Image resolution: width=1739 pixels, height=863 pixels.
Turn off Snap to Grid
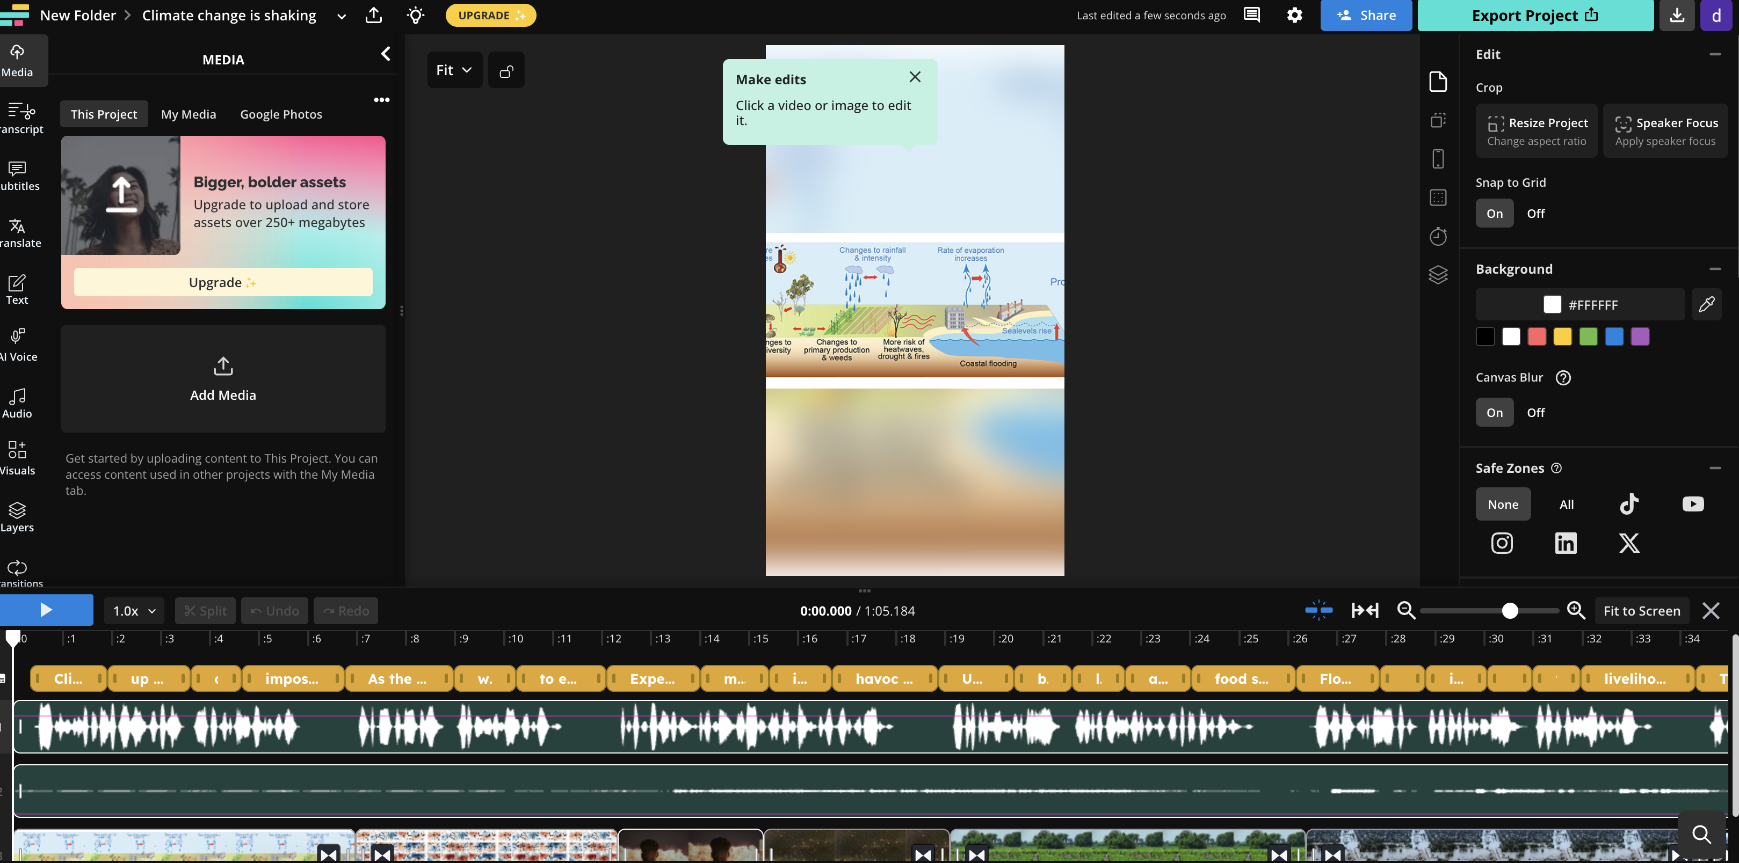point(1537,213)
